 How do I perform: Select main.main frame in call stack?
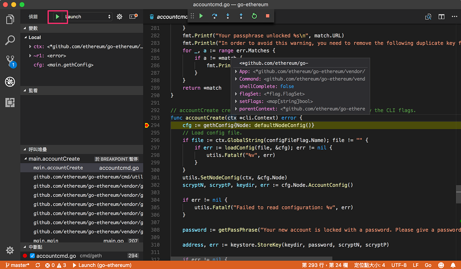tap(46, 241)
